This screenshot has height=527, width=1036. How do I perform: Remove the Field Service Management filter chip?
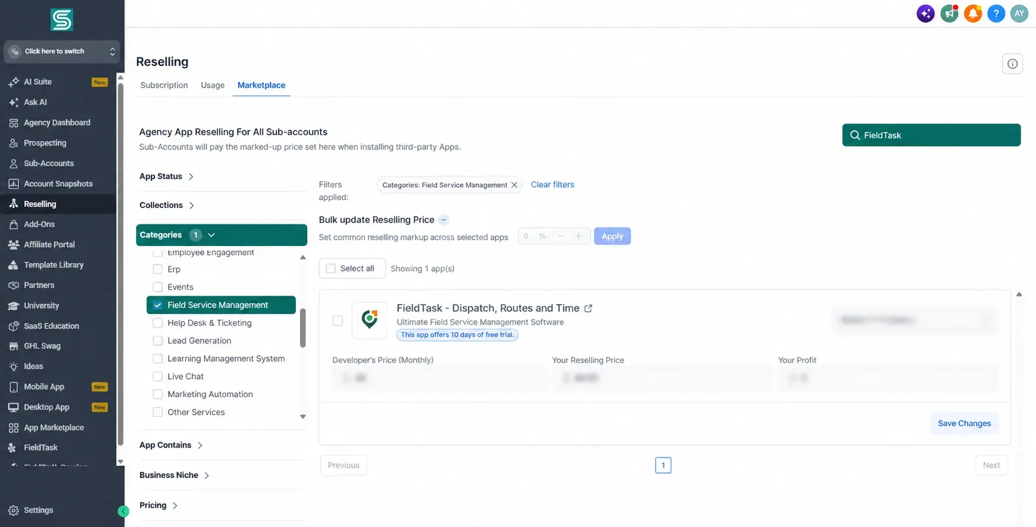[514, 185]
